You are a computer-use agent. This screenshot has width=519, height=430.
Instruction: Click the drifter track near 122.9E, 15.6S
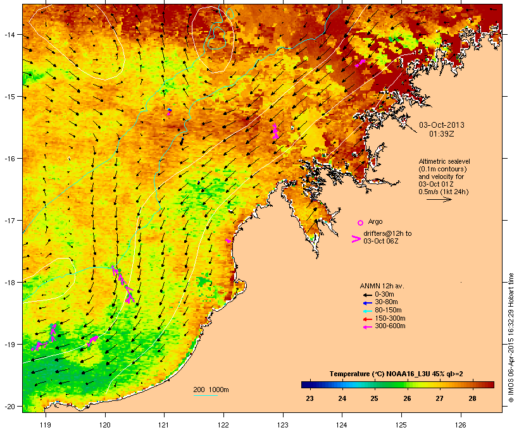(275, 132)
